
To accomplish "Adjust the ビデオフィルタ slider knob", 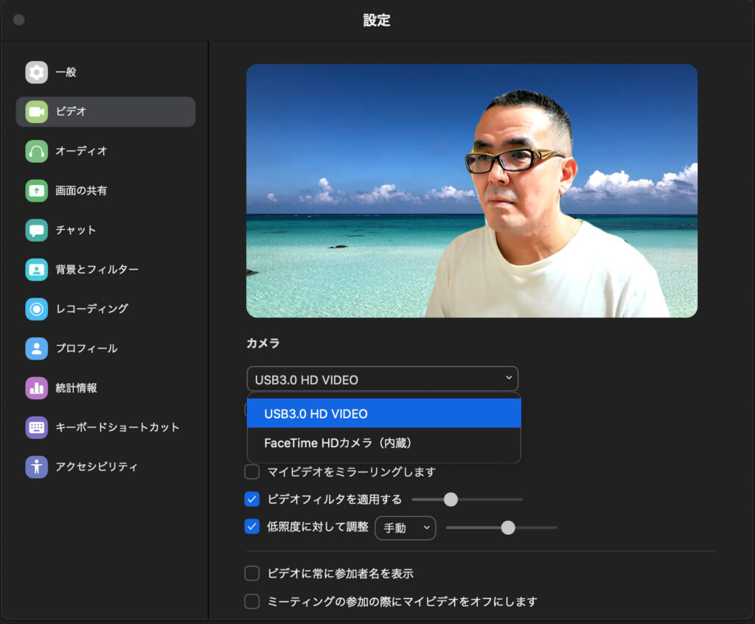I will tap(450, 499).
